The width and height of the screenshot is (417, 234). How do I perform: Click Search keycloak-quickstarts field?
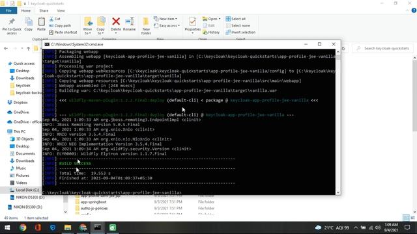(382, 48)
